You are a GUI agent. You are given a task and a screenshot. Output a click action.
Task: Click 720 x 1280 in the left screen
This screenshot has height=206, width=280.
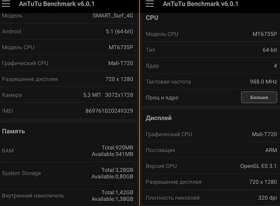119,79
